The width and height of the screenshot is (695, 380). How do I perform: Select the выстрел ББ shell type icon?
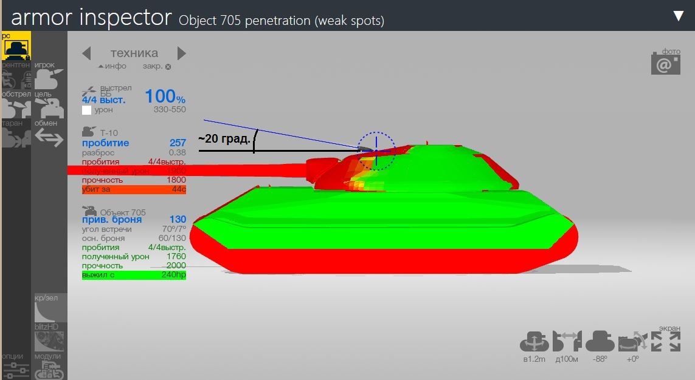tap(89, 91)
